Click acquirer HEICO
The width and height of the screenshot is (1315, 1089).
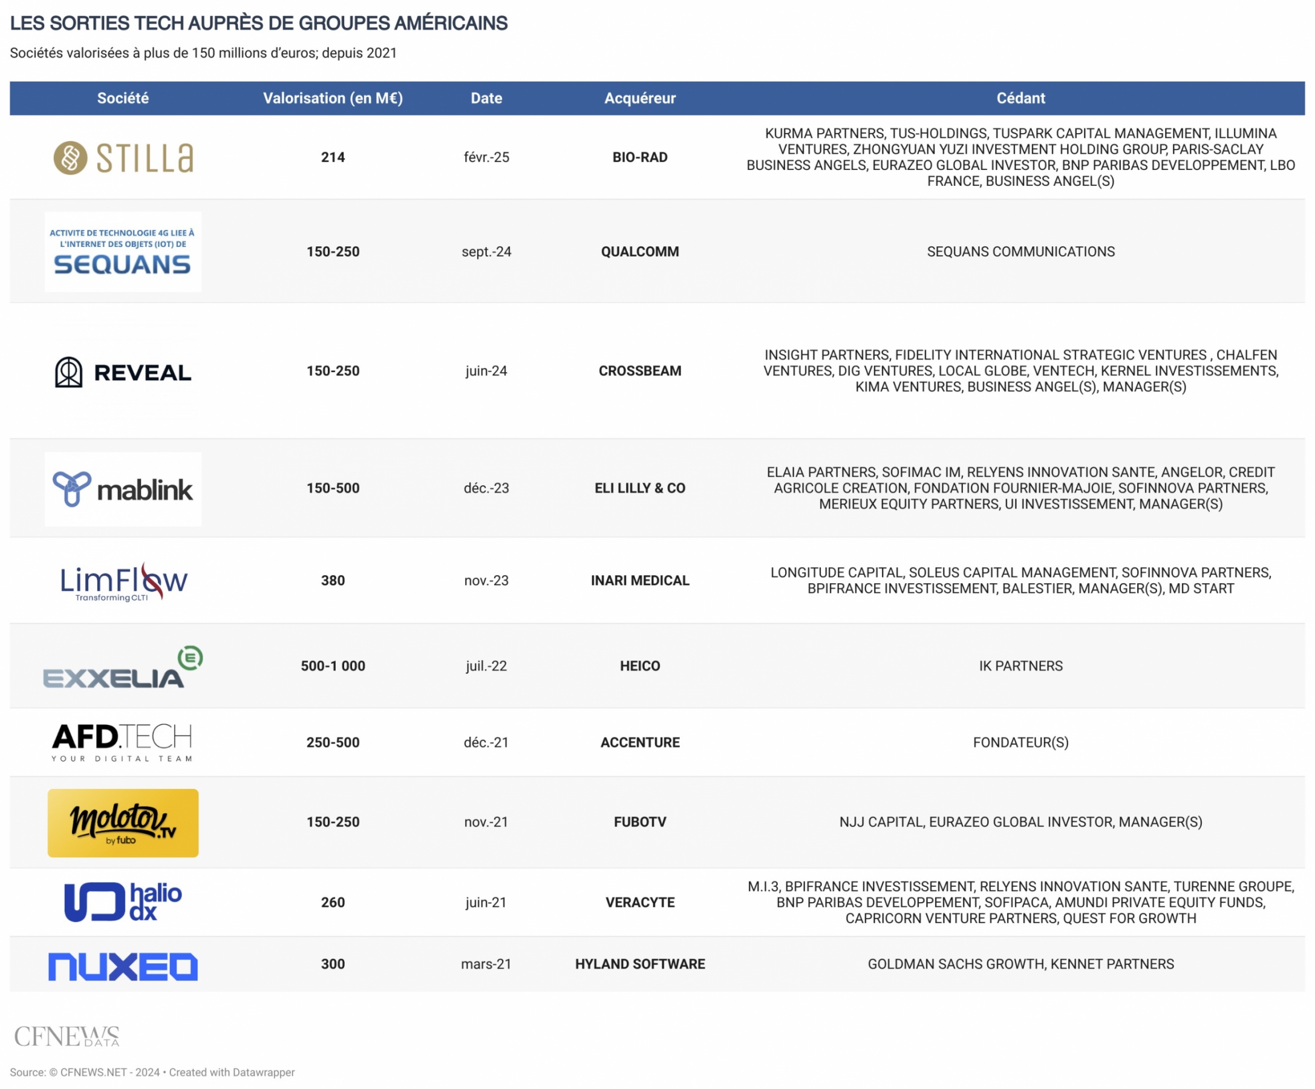(640, 665)
